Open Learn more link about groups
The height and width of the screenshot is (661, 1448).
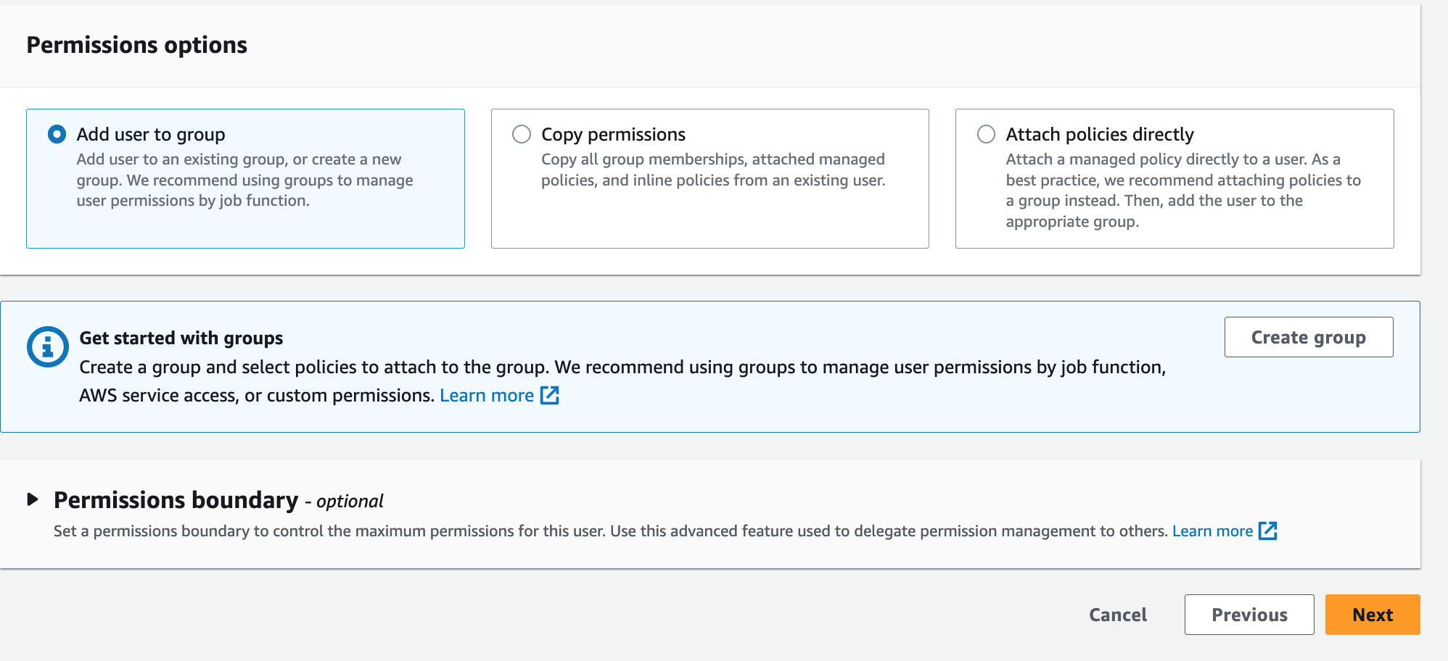point(486,395)
